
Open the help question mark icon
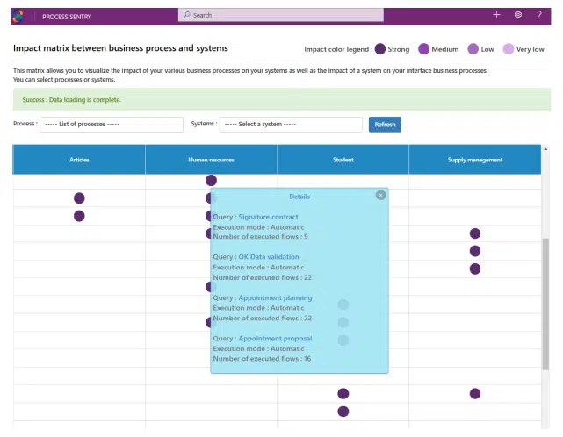539,15
